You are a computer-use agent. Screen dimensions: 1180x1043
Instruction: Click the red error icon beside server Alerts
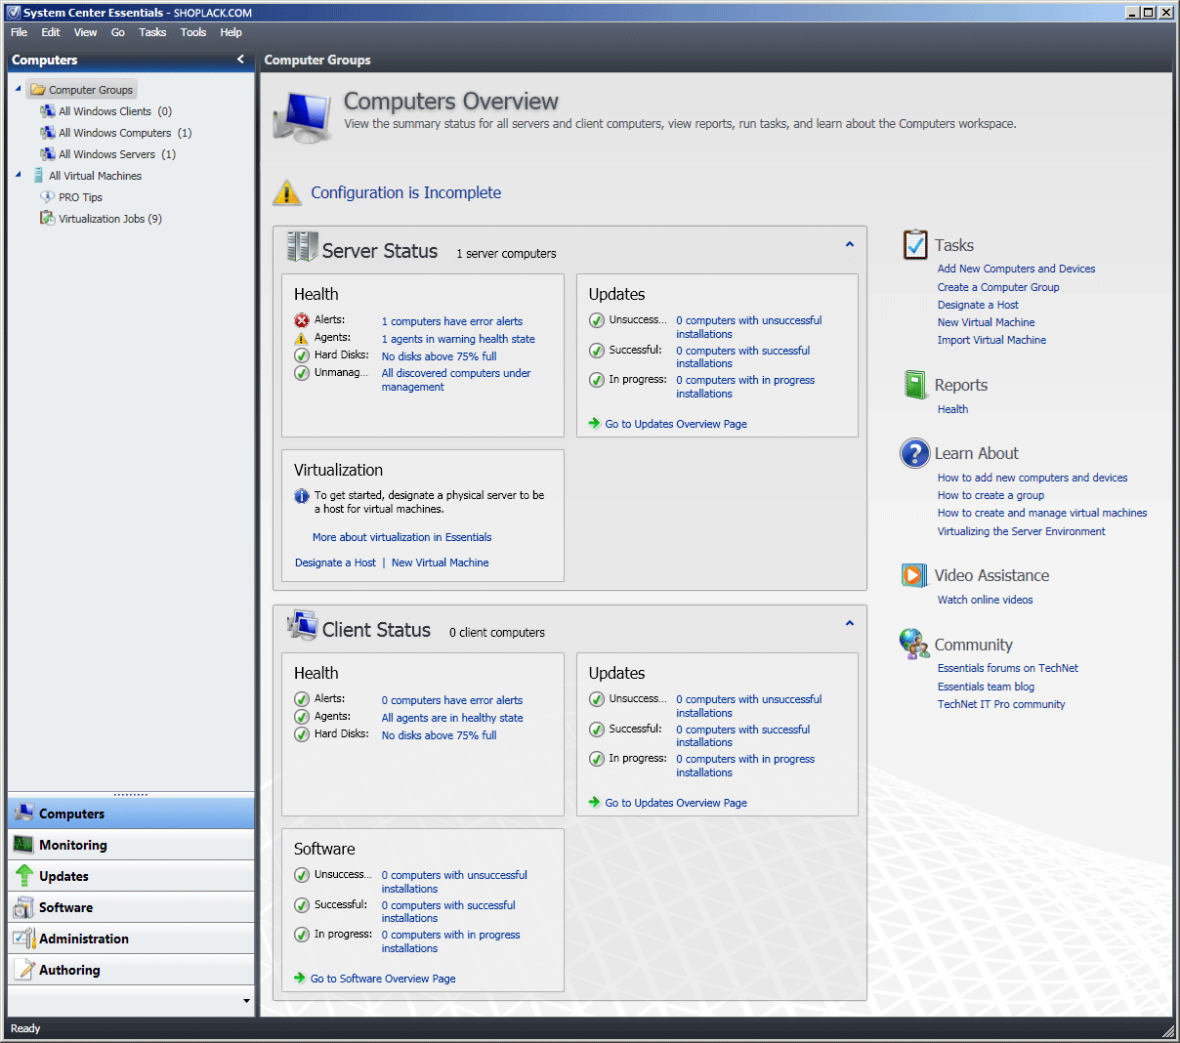tap(302, 320)
